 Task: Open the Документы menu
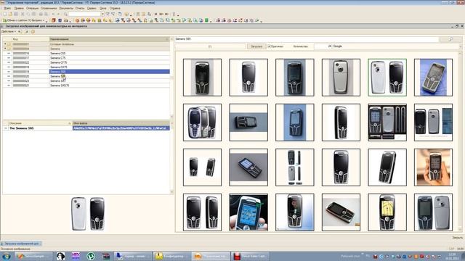(66, 8)
